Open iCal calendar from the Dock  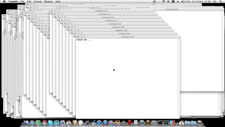(x=69, y=122)
